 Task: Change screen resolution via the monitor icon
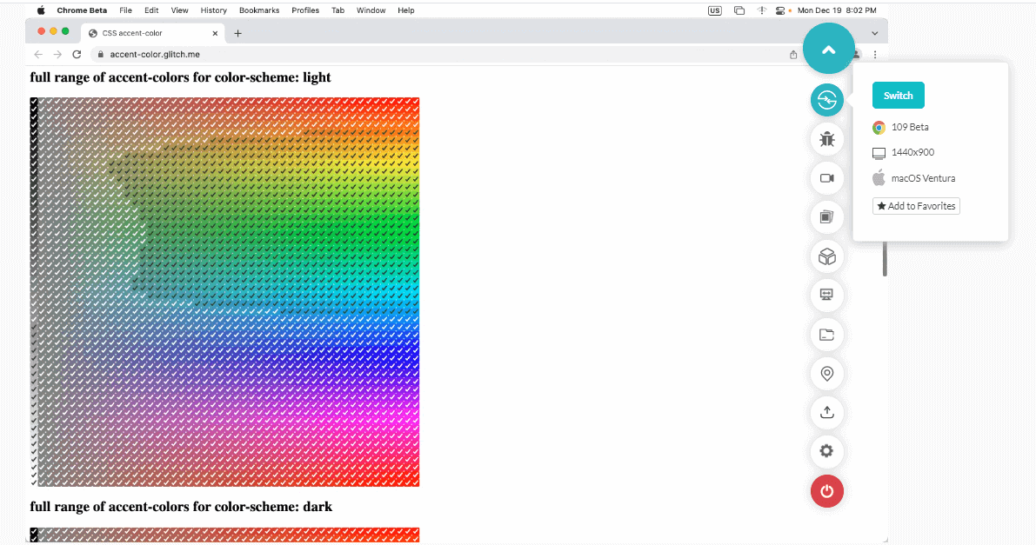(x=826, y=296)
